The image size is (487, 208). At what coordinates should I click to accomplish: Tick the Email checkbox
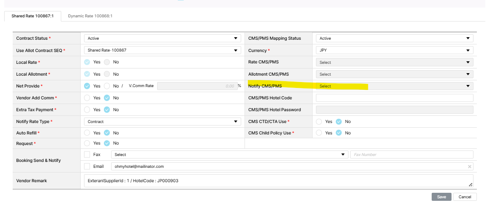pos(87,167)
